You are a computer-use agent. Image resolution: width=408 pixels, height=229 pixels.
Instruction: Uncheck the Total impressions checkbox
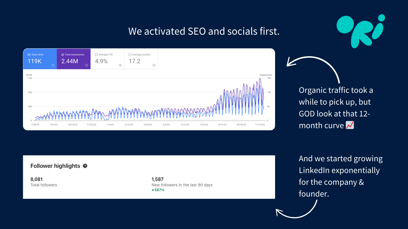pos(63,55)
